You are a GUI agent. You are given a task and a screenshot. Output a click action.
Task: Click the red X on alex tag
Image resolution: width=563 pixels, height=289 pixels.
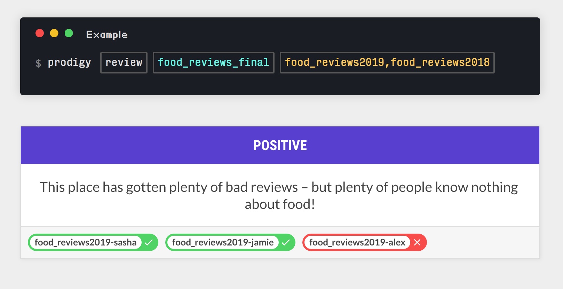(x=417, y=243)
